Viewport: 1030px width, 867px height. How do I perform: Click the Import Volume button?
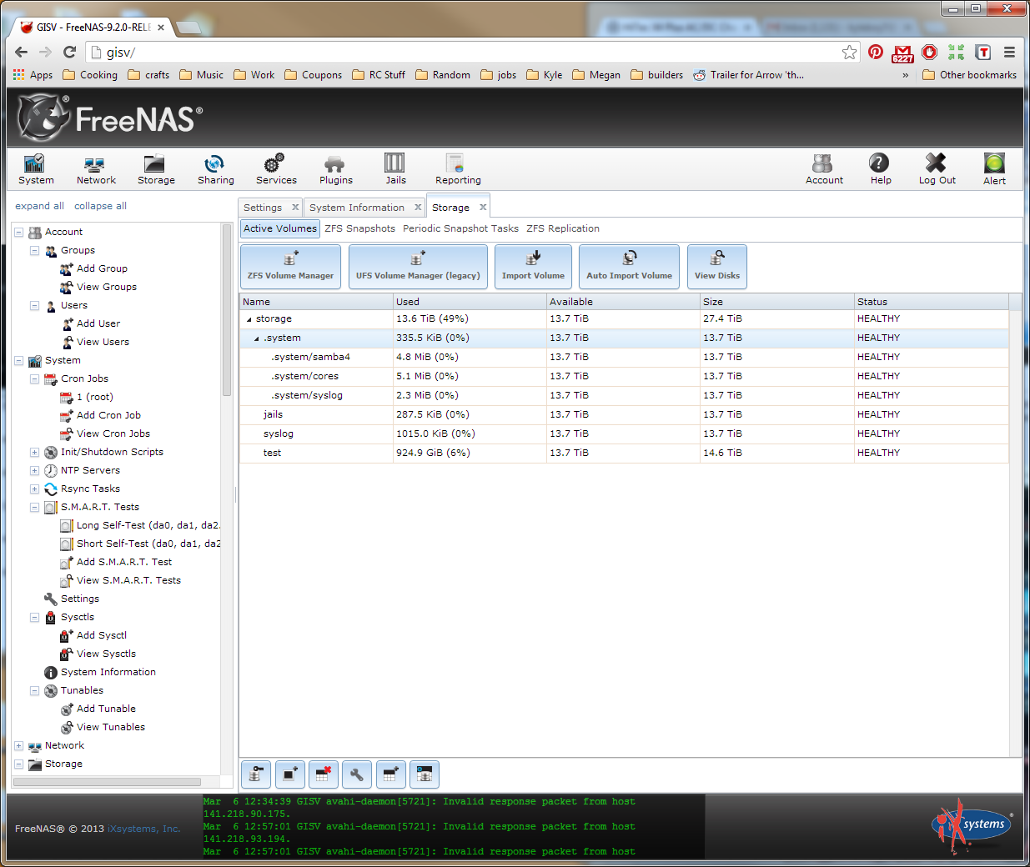pyautogui.click(x=533, y=267)
